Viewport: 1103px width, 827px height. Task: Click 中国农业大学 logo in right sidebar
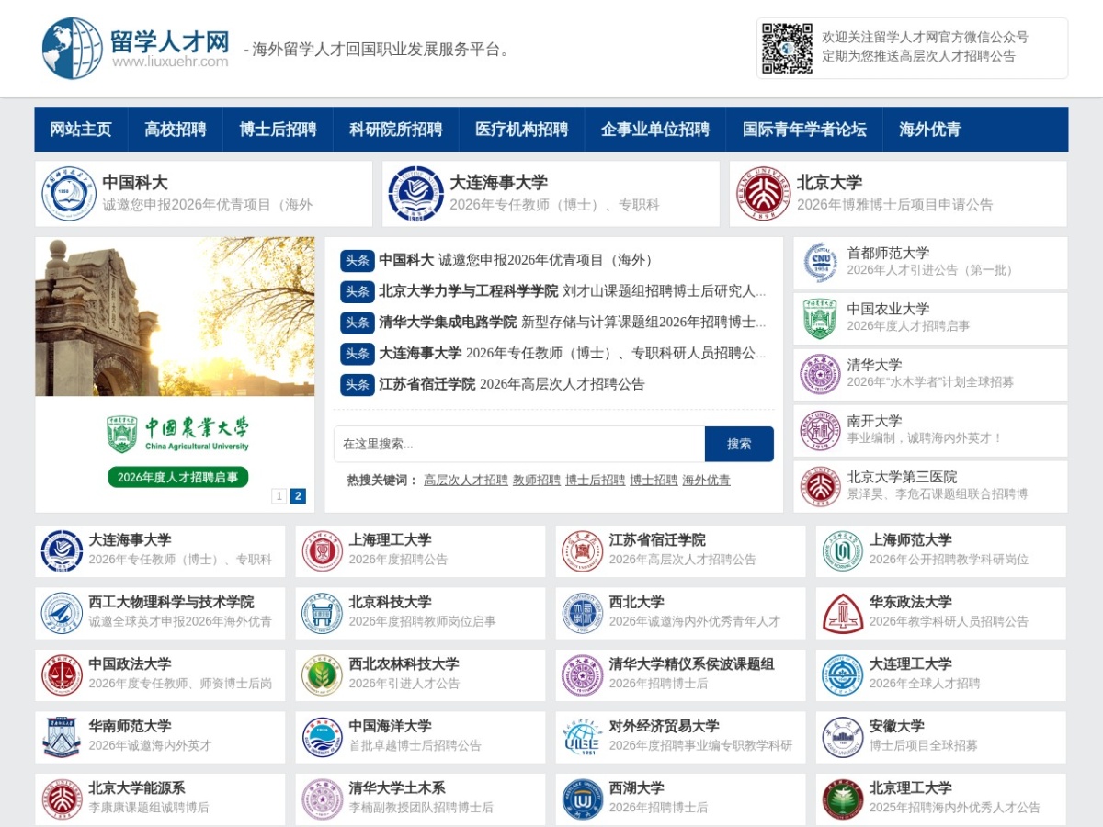pyautogui.click(x=820, y=318)
